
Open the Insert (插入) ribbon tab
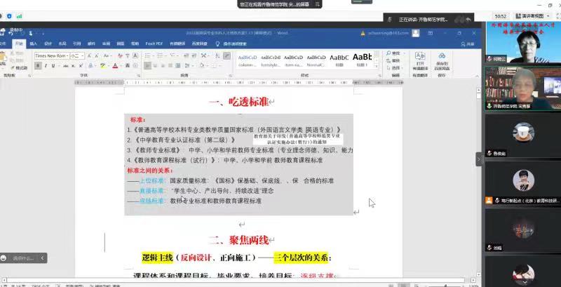click(33, 44)
